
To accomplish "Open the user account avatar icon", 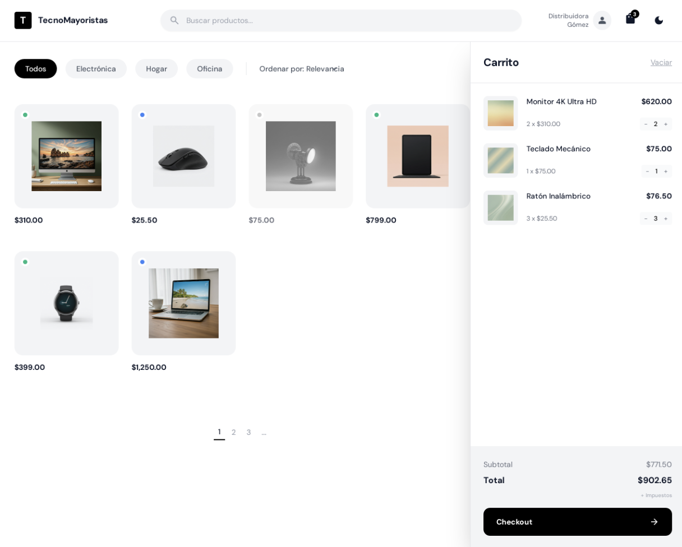I will pyautogui.click(x=602, y=20).
